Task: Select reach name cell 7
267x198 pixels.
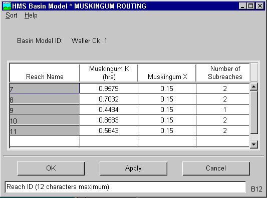Action: click(x=45, y=88)
